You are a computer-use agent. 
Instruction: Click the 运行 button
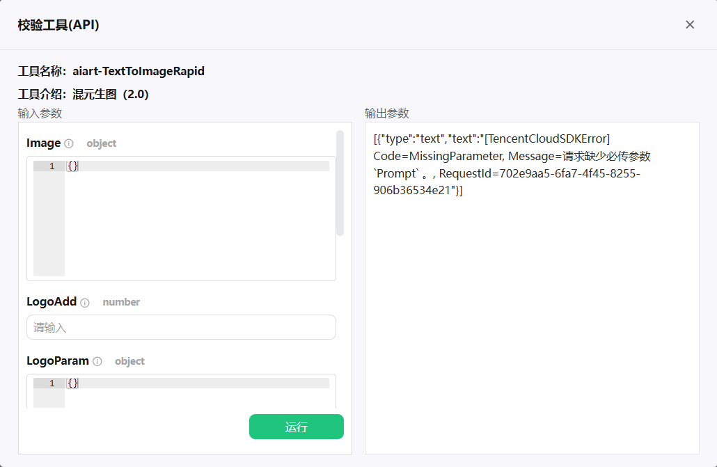click(296, 427)
